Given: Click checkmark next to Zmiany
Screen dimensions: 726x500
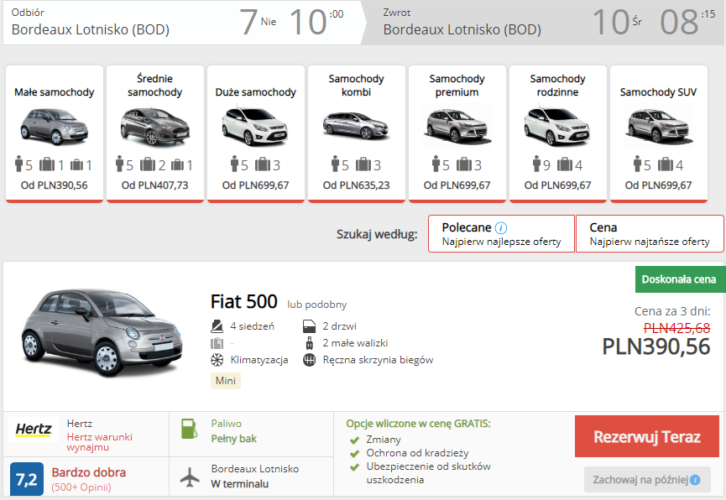Looking at the screenshot, I should coord(355,440).
